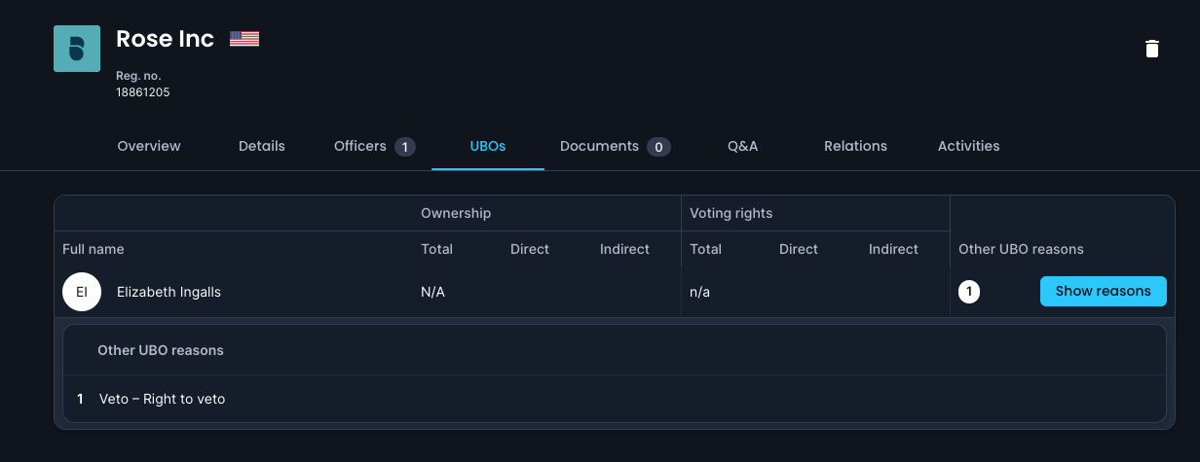1200x462 pixels.
Task: Click the US flag icon
Action: pos(244,39)
